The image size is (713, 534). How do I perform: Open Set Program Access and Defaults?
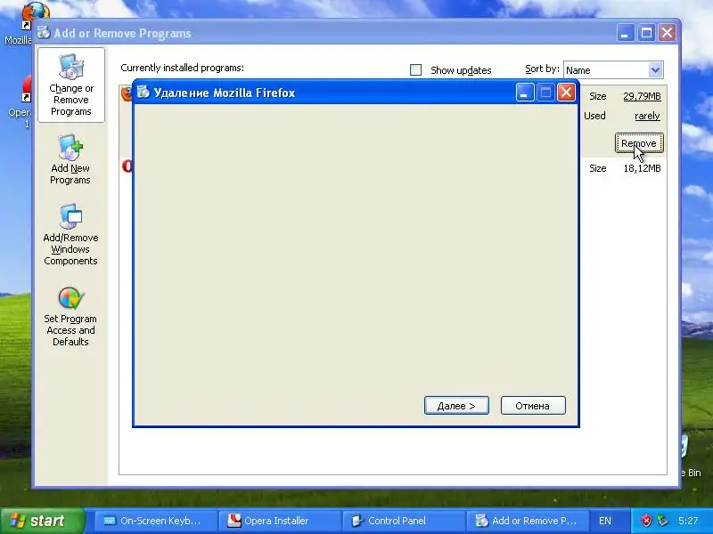pyautogui.click(x=70, y=317)
